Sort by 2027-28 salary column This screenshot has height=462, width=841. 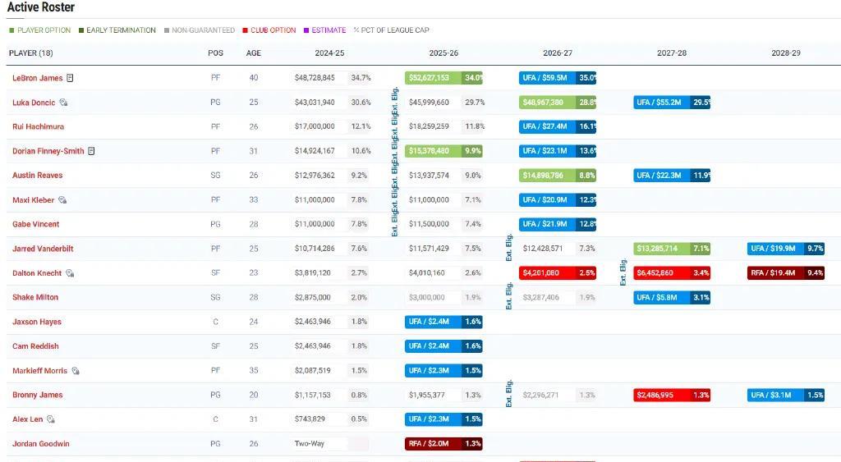point(672,53)
